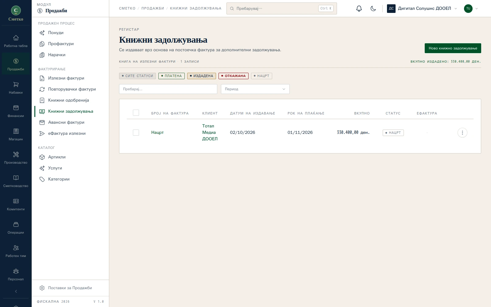Screen dimensions: 491x307
Task: Open the Нацрт invoice link
Action: (x=157, y=133)
